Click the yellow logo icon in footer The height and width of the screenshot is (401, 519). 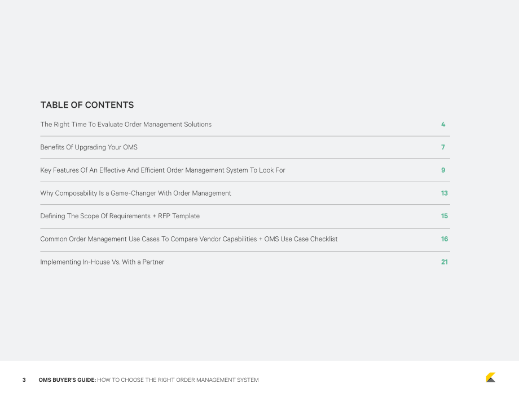tap(491, 377)
